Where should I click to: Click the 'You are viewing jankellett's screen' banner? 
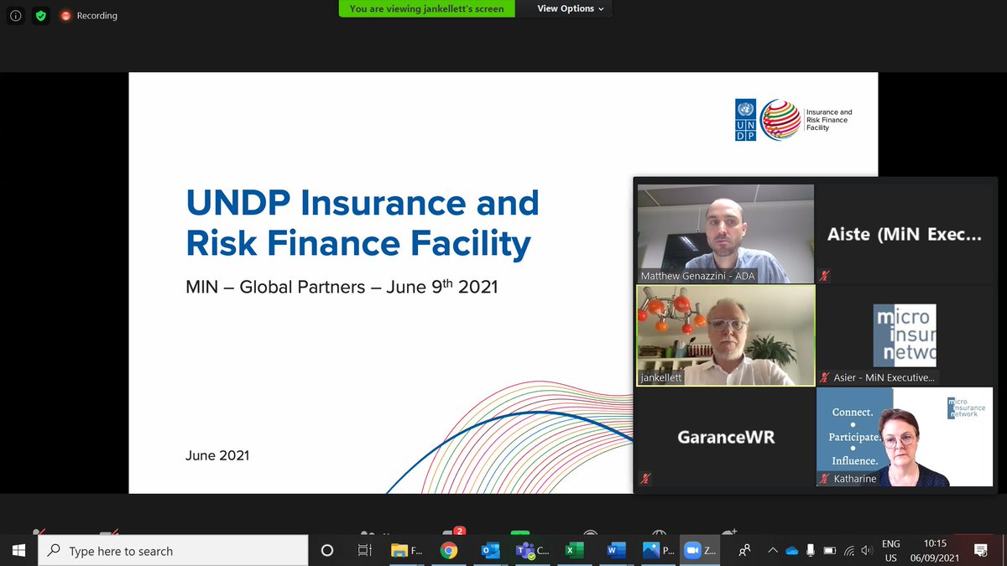click(426, 8)
